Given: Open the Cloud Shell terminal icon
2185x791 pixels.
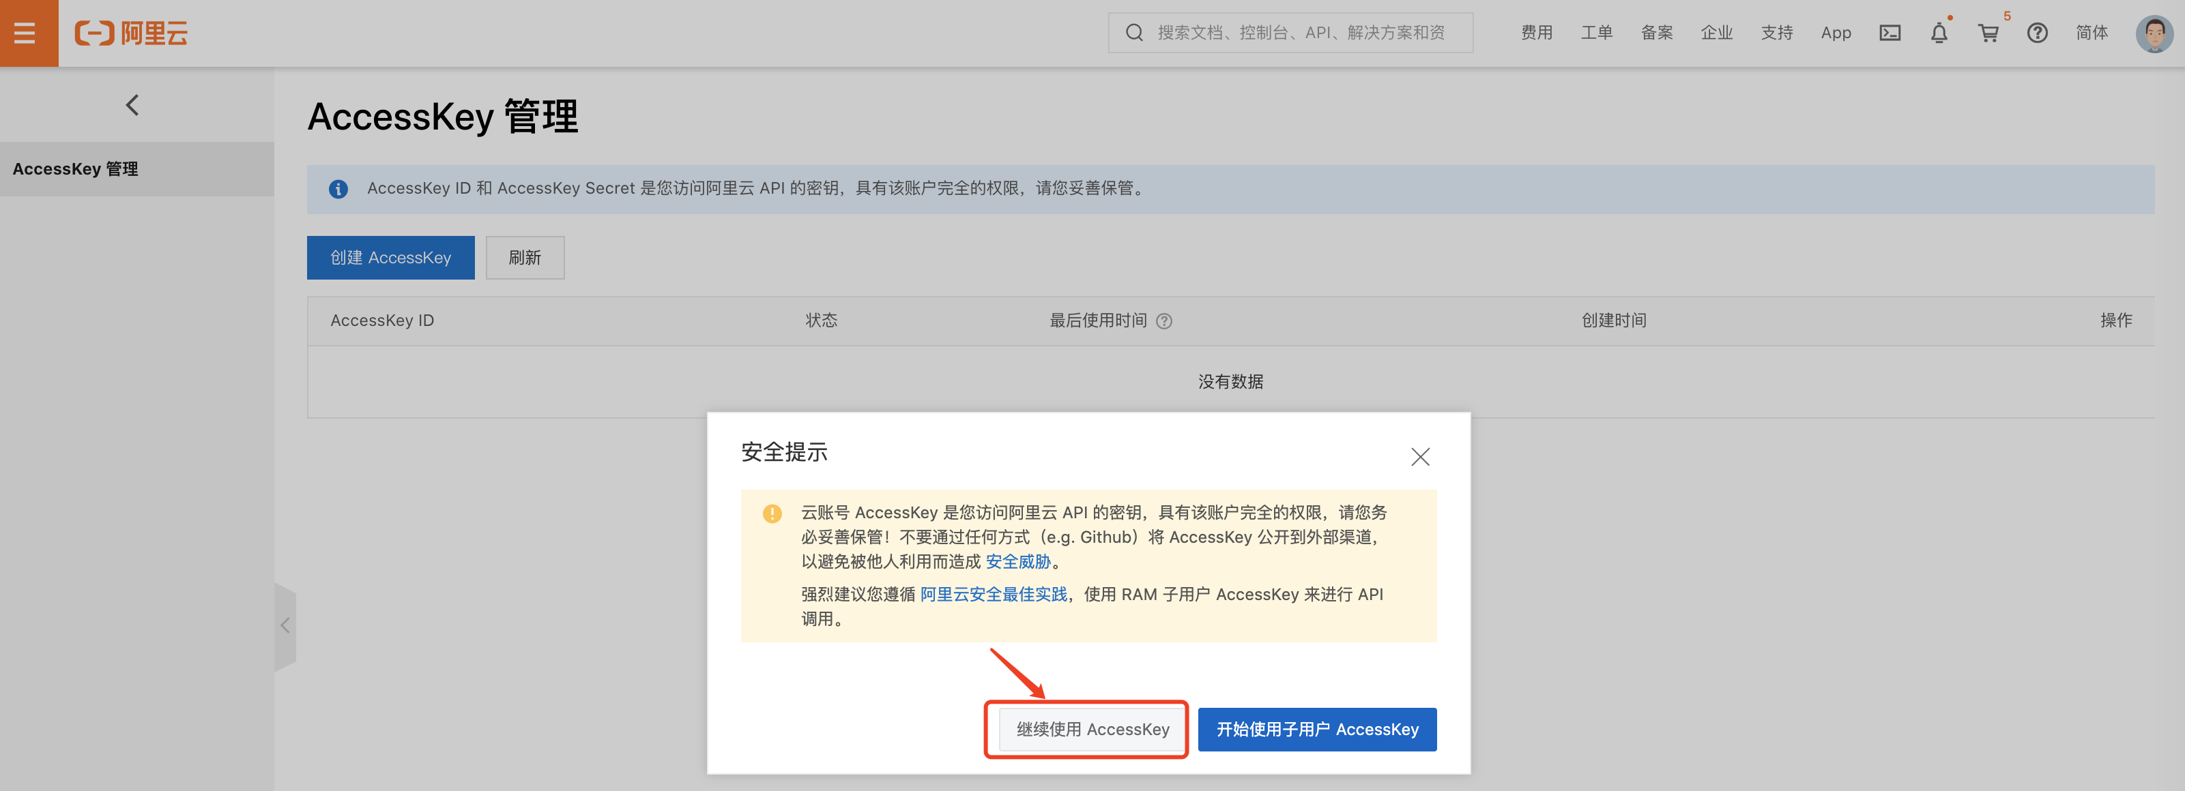Looking at the screenshot, I should point(1889,33).
